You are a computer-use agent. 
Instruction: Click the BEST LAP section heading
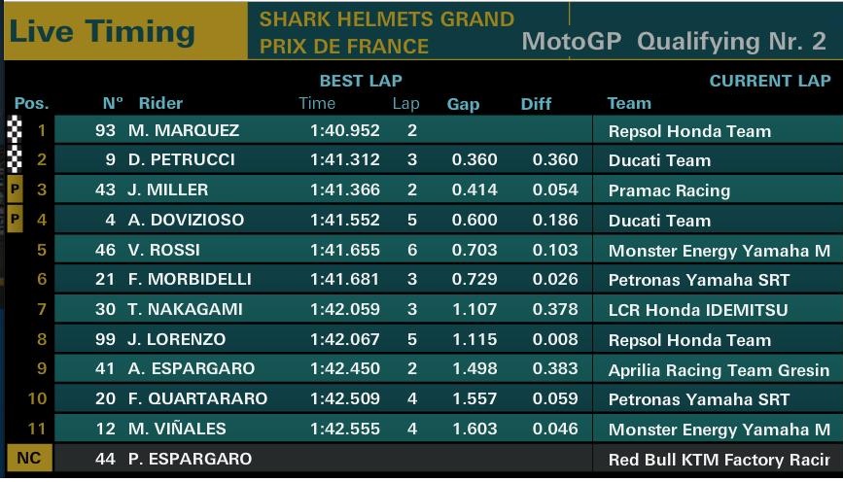pos(360,82)
